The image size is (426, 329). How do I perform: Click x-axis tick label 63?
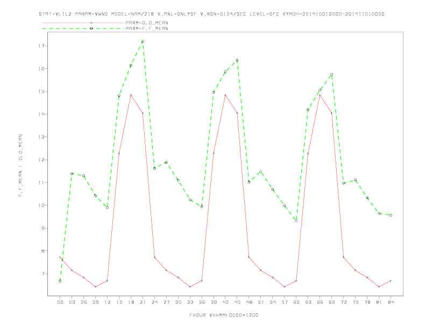(x=308, y=302)
